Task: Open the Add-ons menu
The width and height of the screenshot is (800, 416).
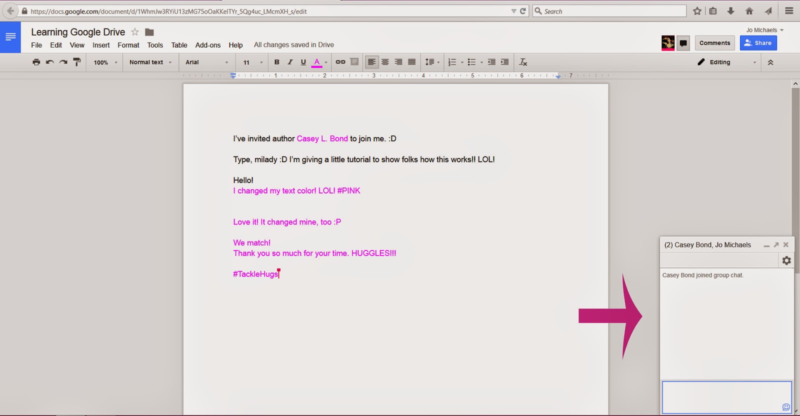Action: pos(208,45)
